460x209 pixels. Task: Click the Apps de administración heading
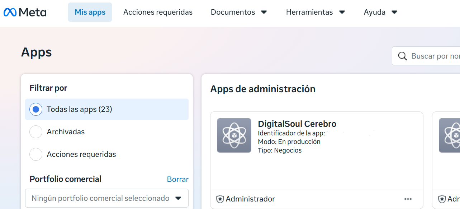(263, 89)
